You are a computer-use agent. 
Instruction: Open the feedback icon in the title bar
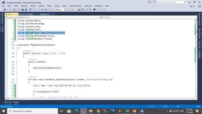[x=149, y=2]
